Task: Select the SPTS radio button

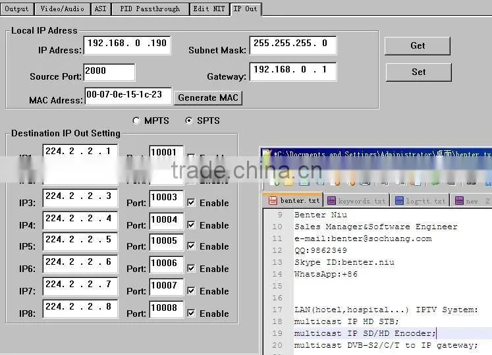Action: (189, 121)
